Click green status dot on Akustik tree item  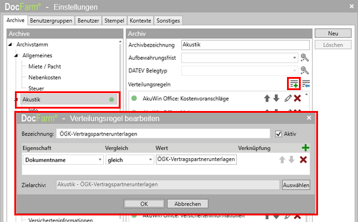(x=112, y=99)
